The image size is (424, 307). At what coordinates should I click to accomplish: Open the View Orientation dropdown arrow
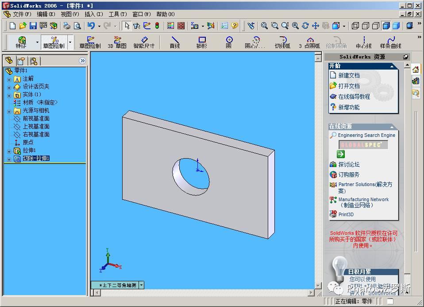[344, 26]
